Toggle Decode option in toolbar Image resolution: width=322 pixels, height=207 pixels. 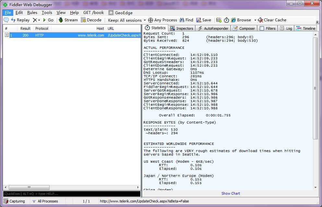point(91,20)
